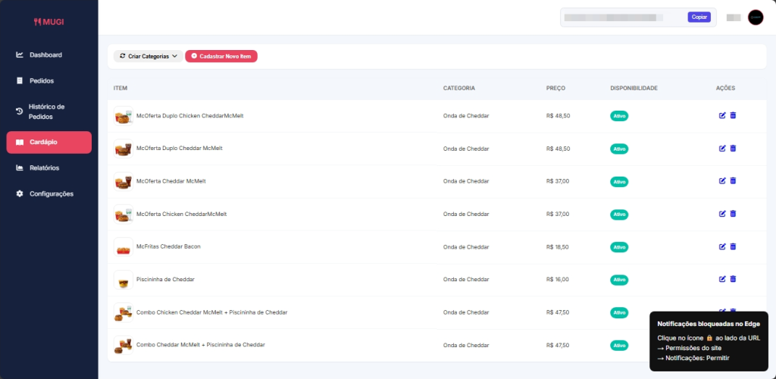Image resolution: width=776 pixels, height=379 pixels.
Task: Toggle Ativo badge of McFritas Cheddar Bacon
Action: [619, 247]
